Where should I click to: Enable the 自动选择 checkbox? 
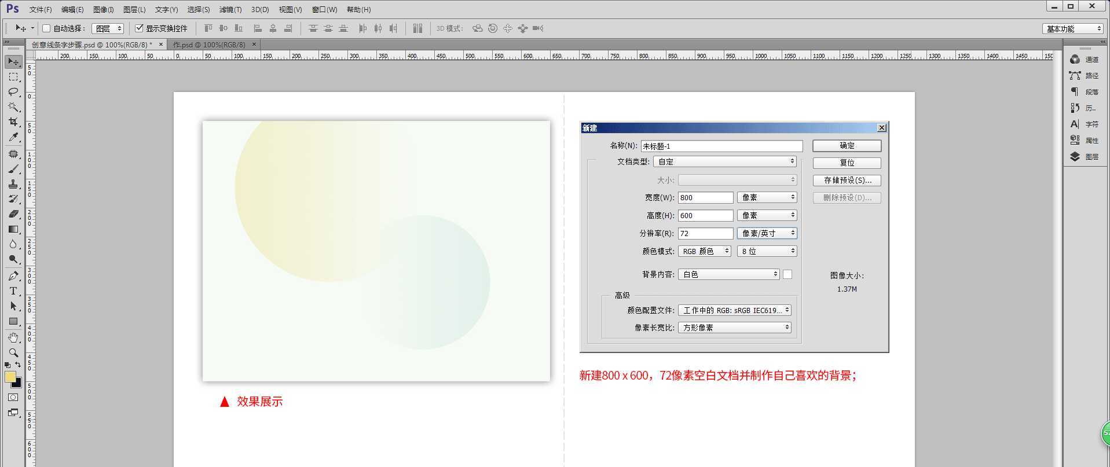pos(47,28)
